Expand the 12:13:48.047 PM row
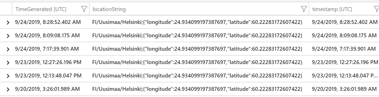 [x=9, y=76]
